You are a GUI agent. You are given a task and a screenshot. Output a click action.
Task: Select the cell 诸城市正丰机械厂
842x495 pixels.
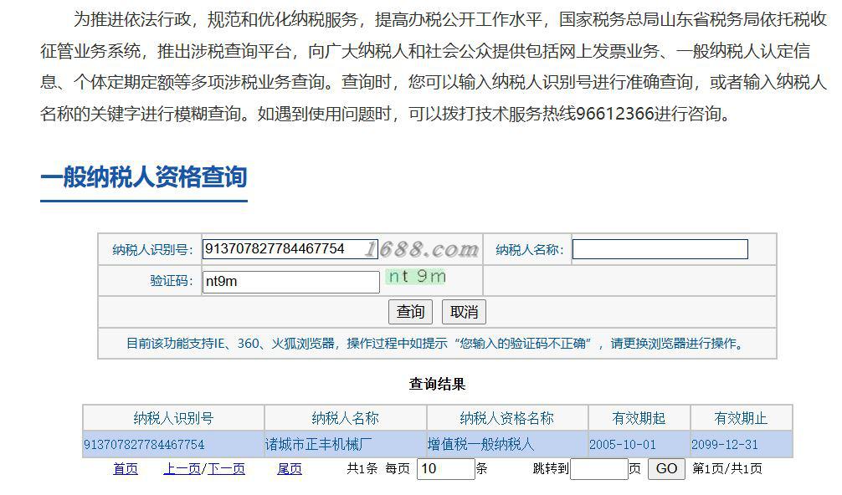346,445
